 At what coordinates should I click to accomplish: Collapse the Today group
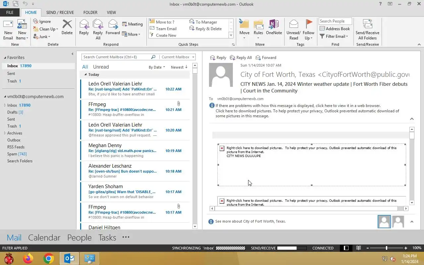pos(85,75)
